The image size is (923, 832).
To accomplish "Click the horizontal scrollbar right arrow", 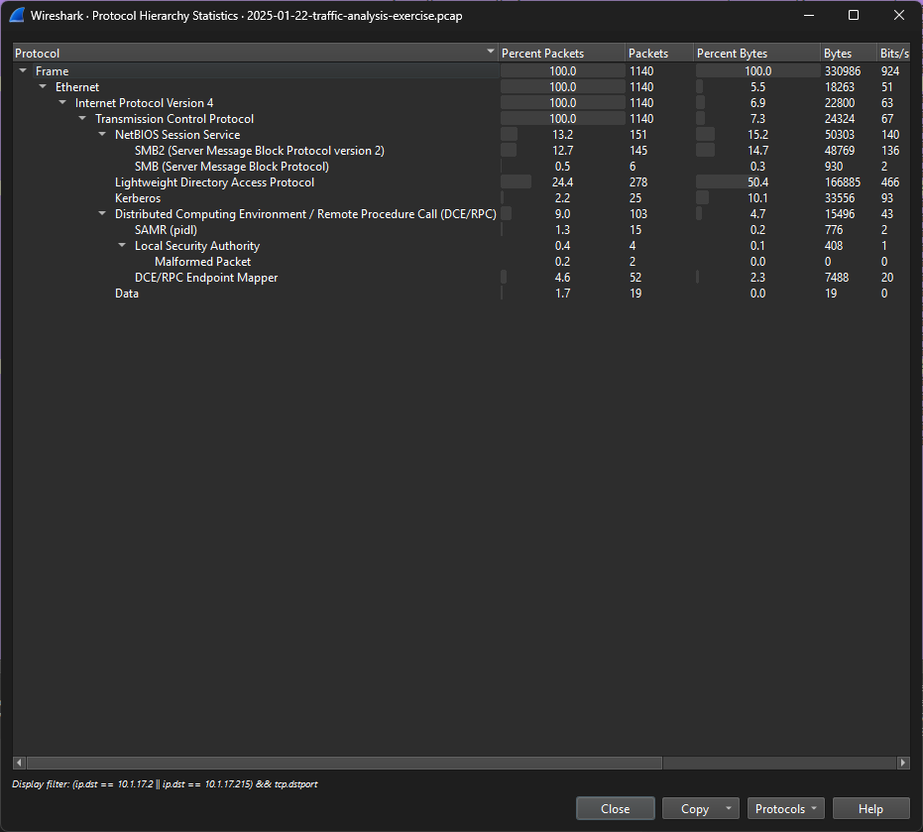I will pos(902,763).
